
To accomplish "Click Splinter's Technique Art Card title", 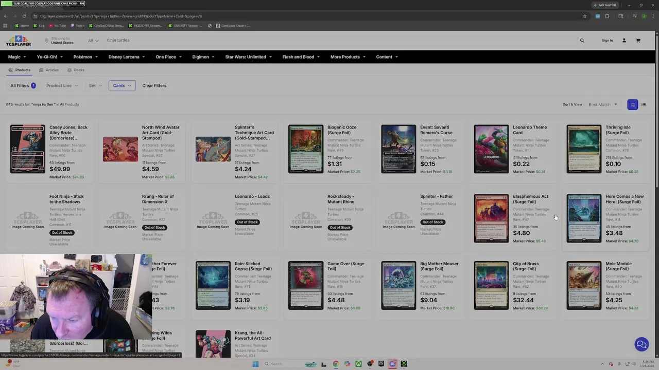I will click(254, 133).
